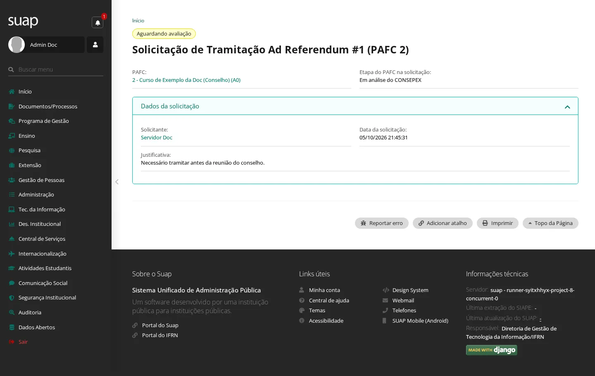Click the Sair logout icon
The height and width of the screenshot is (376, 595).
[12, 342]
